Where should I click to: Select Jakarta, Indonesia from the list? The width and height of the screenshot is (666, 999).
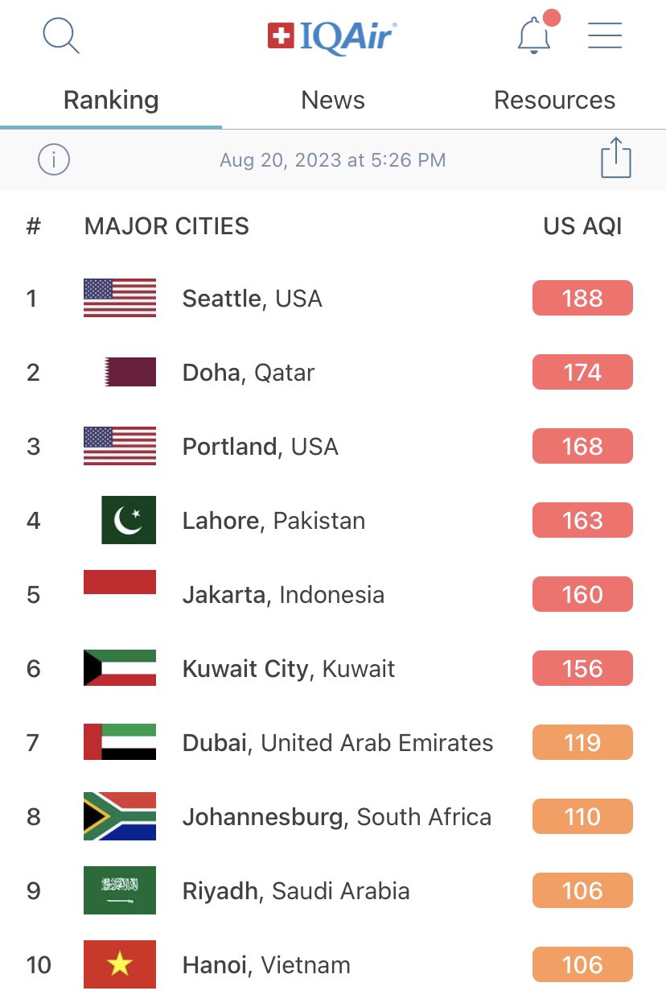283,595
